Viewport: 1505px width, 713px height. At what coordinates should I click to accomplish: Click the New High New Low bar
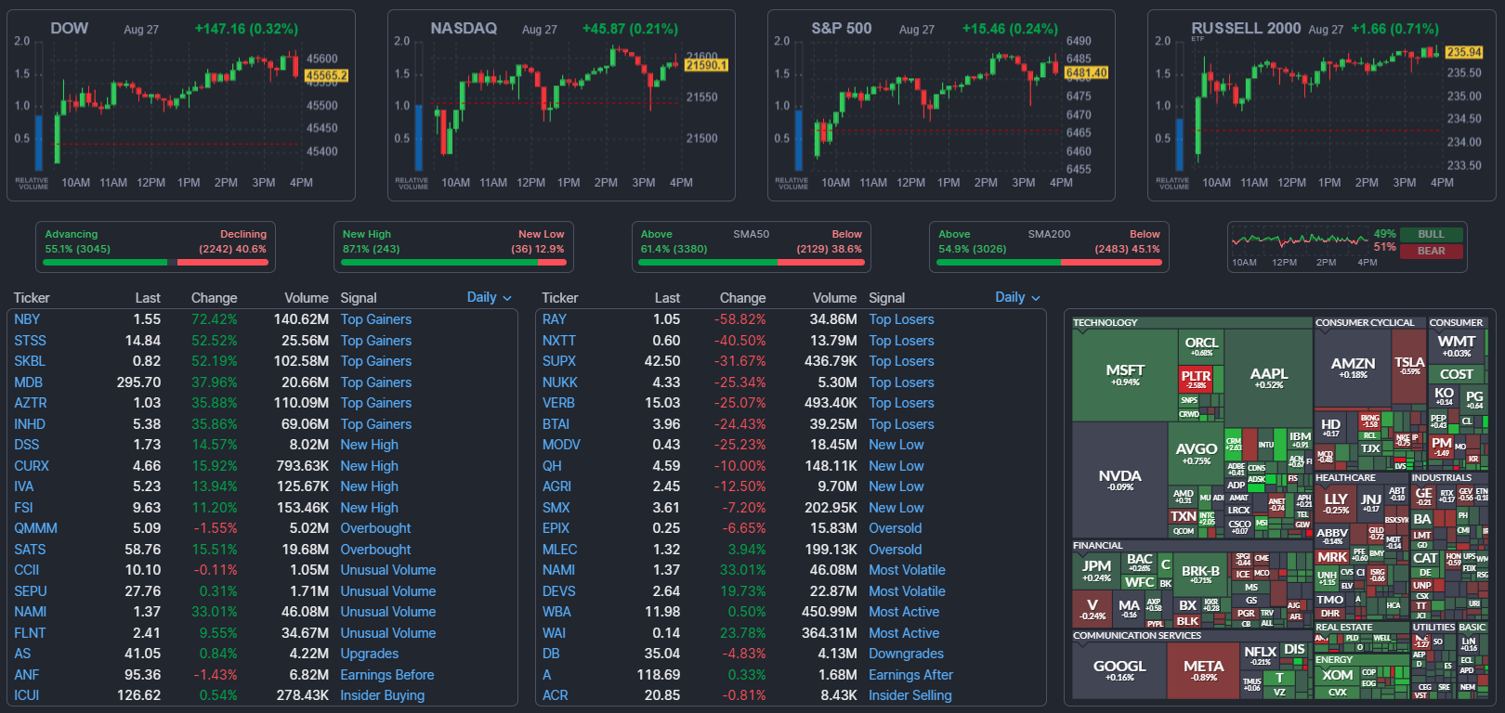pyautogui.click(x=453, y=263)
